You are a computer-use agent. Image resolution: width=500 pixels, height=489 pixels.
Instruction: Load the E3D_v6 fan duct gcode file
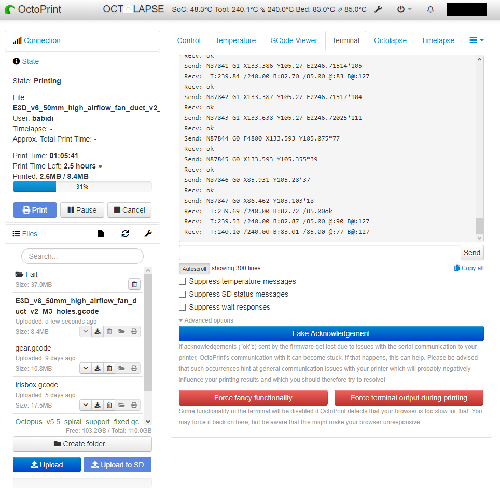pyautogui.click(x=121, y=331)
